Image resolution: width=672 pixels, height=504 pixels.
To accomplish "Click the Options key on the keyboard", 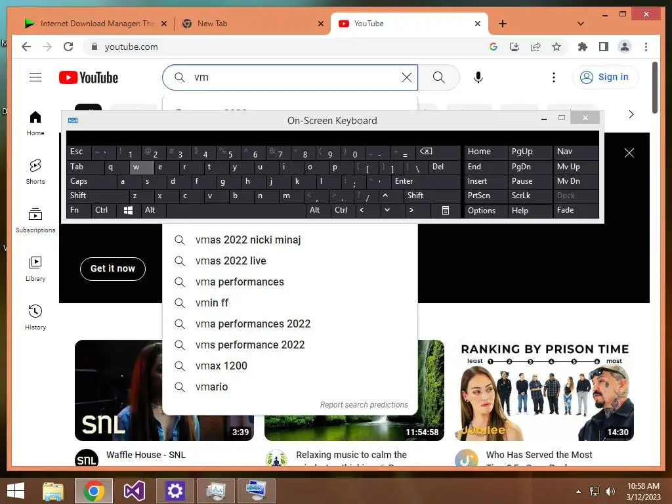I will [x=486, y=211].
